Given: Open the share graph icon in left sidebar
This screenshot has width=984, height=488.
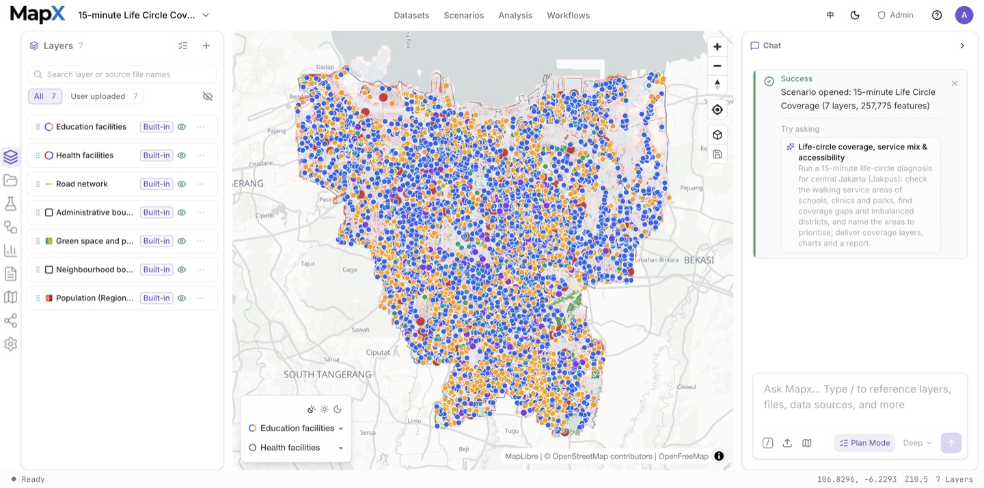Looking at the screenshot, I should point(10,321).
